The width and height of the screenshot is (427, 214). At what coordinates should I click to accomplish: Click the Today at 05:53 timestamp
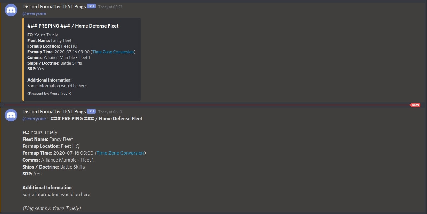coord(110,7)
